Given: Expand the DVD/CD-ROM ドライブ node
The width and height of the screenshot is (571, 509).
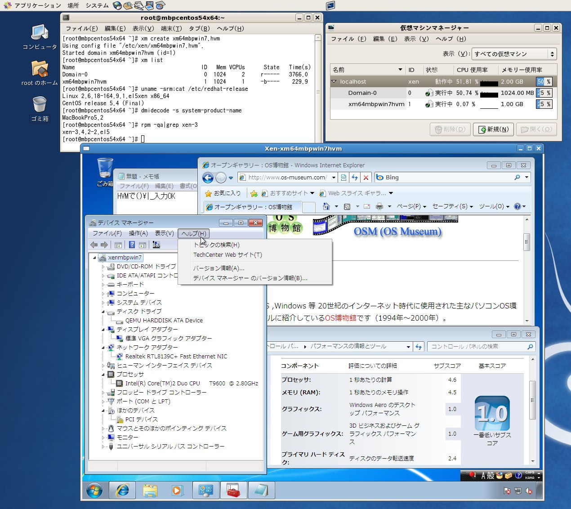Looking at the screenshot, I should coord(103,267).
